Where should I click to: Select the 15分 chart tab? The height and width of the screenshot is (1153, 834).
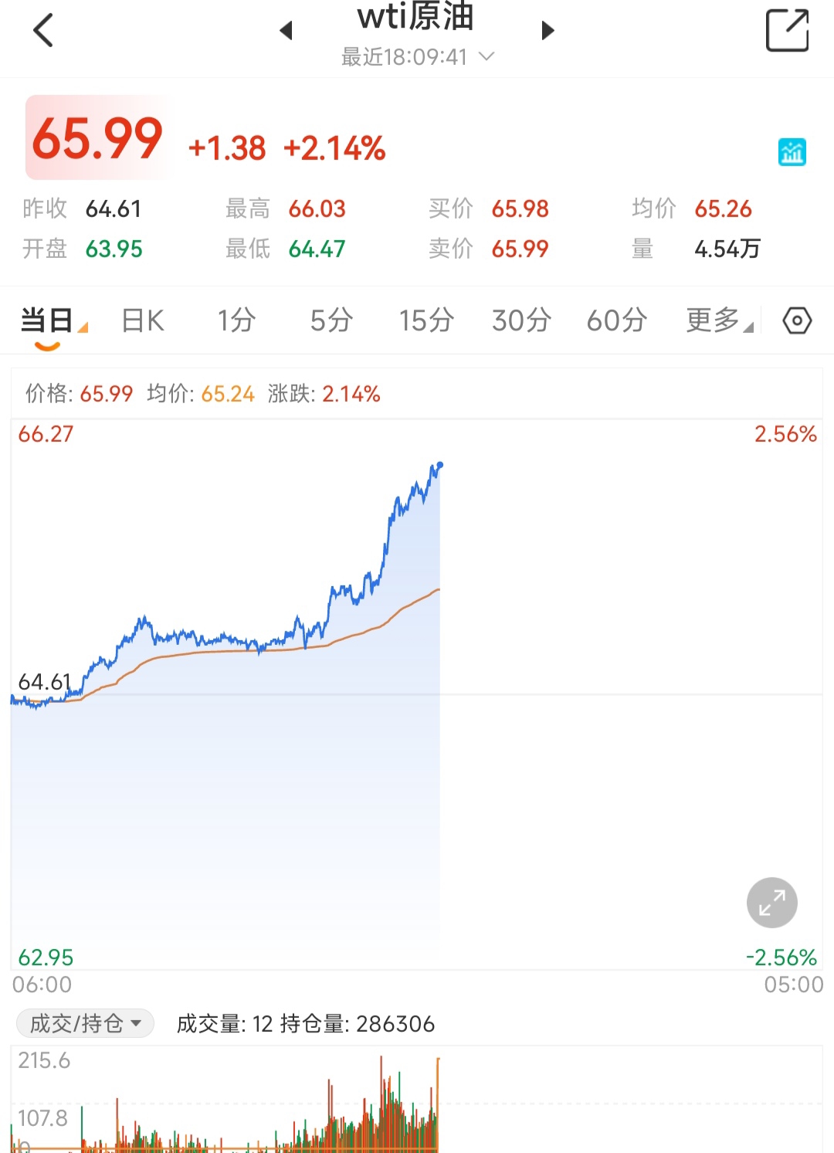[x=425, y=320]
